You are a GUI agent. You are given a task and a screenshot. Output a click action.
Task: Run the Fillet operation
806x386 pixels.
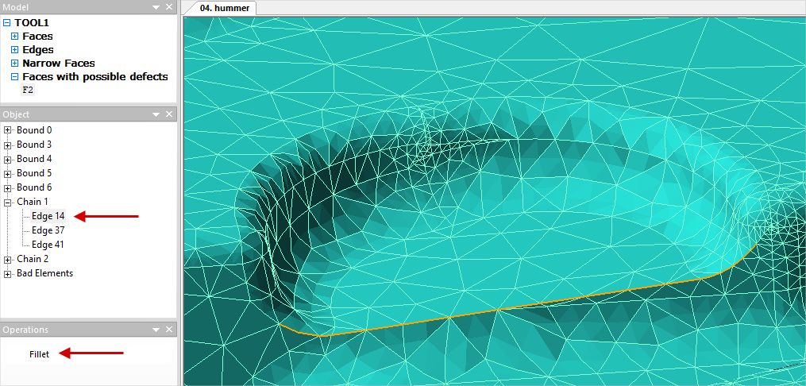point(40,354)
